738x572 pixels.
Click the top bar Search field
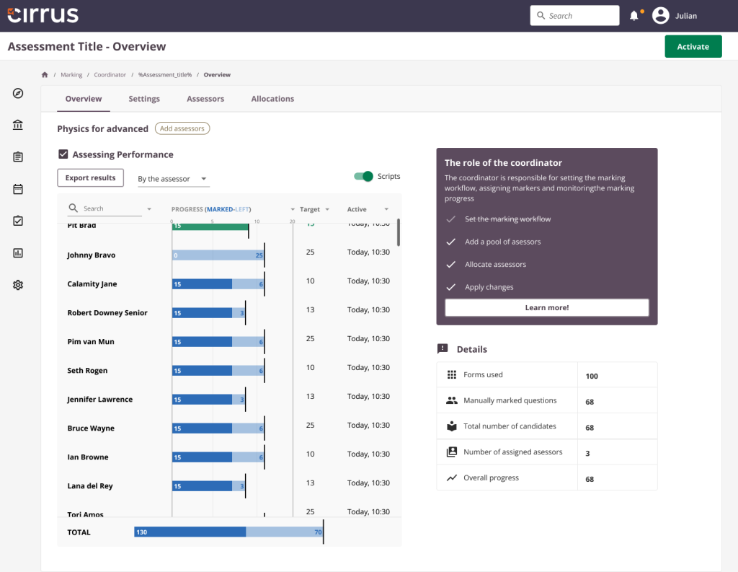[x=574, y=16]
